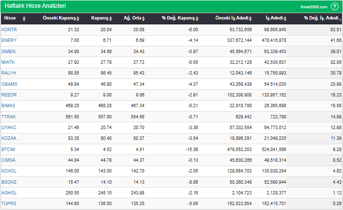Open the ISMEN stock link
The image size is (343, 210).
8,52
